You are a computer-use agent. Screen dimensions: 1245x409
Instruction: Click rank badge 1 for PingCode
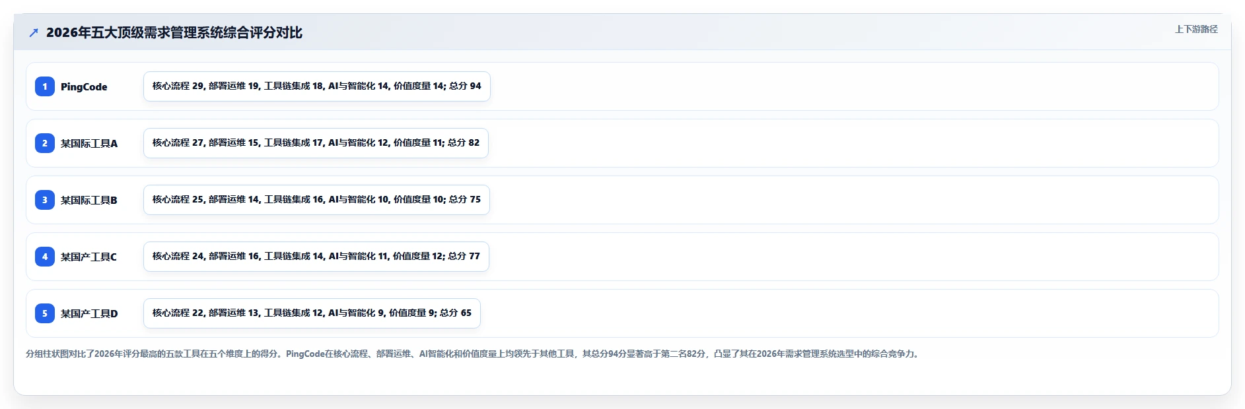tap(45, 86)
